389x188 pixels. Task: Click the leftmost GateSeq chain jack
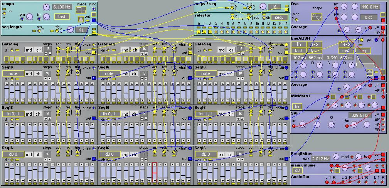point(94,45)
